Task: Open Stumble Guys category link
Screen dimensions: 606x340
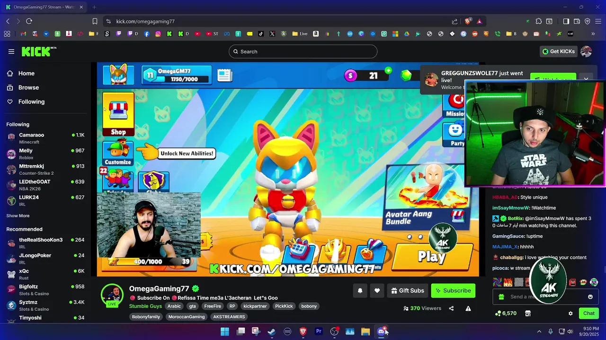Action: [145, 306]
